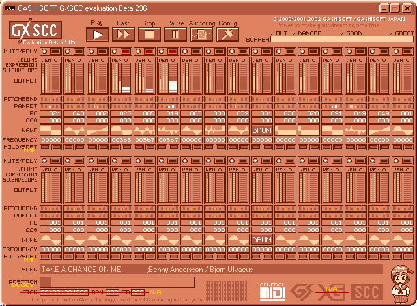This screenshot has width=417, height=306.
Task: Toggle the mute circle on the PC 082 channel
Action: pyautogui.click(x=91, y=51)
